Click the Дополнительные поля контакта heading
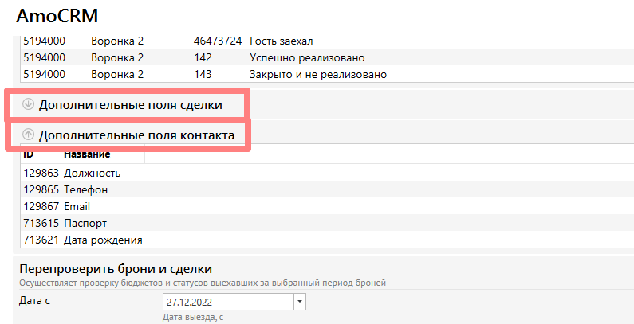Viewport: 634px width, 324px height. (x=136, y=135)
